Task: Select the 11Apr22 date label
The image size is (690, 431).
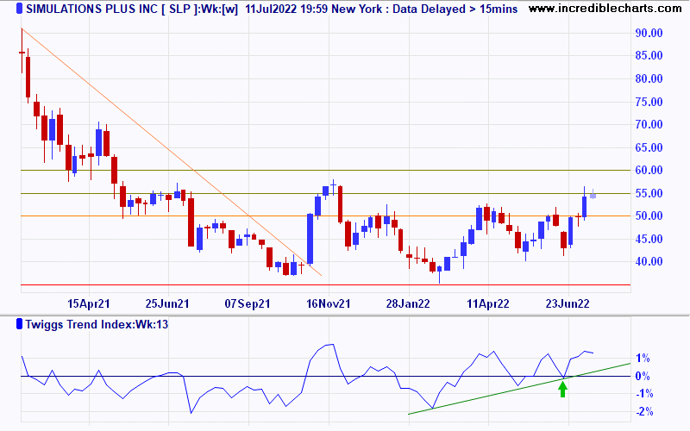Action: (x=488, y=304)
